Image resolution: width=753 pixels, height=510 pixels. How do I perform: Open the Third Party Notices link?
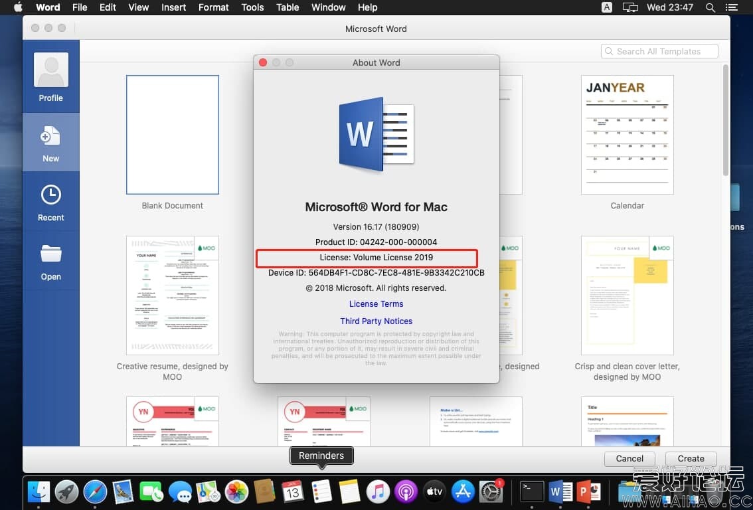click(376, 321)
